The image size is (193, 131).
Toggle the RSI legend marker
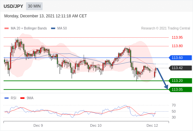tap(7, 98)
